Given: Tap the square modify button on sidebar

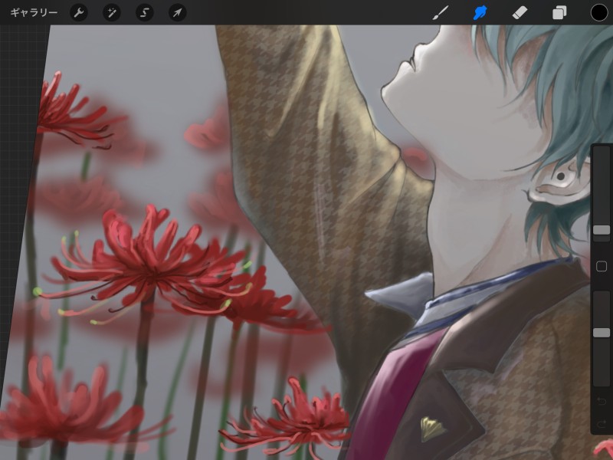Looking at the screenshot, I should [x=602, y=266].
